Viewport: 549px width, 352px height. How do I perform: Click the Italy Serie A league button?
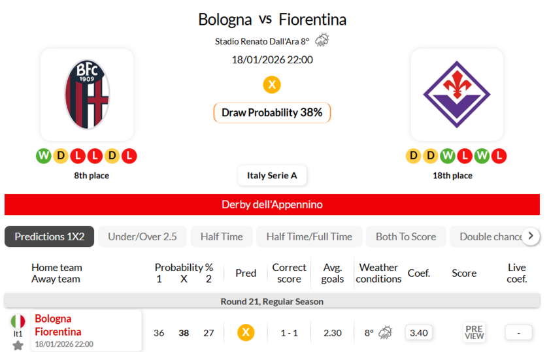click(x=272, y=175)
